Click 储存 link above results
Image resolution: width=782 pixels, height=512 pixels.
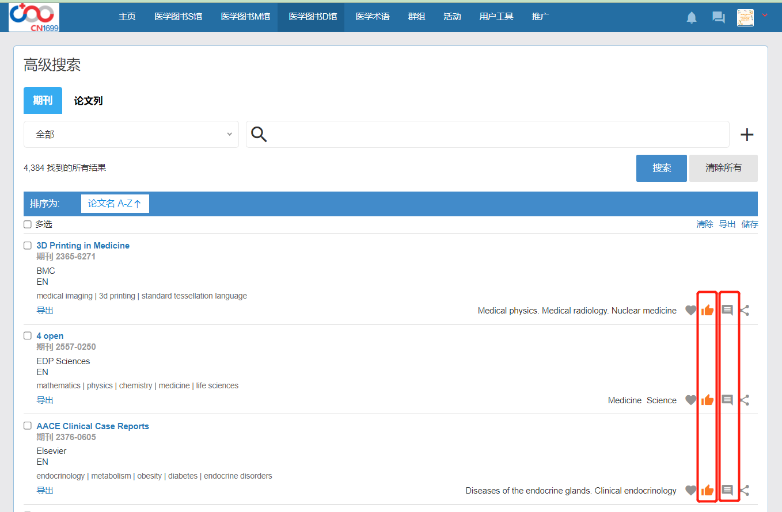point(750,224)
